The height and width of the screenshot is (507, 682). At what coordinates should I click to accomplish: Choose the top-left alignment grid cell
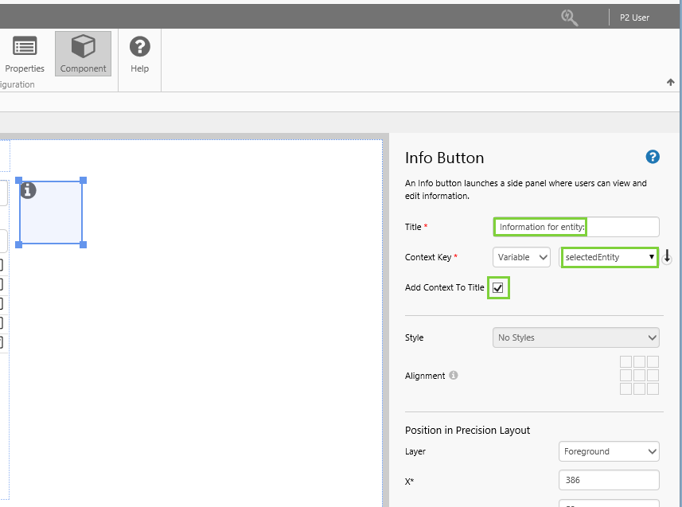(x=625, y=362)
